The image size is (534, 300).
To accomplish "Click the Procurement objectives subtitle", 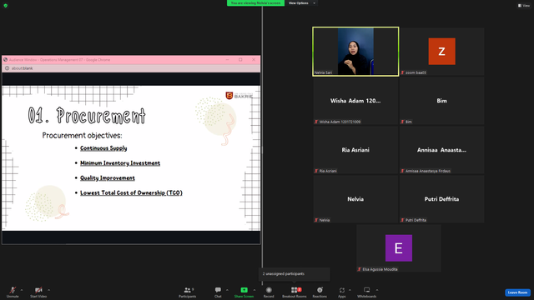I will pyautogui.click(x=82, y=135).
